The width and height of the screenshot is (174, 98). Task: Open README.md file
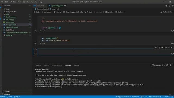pos(10,30)
